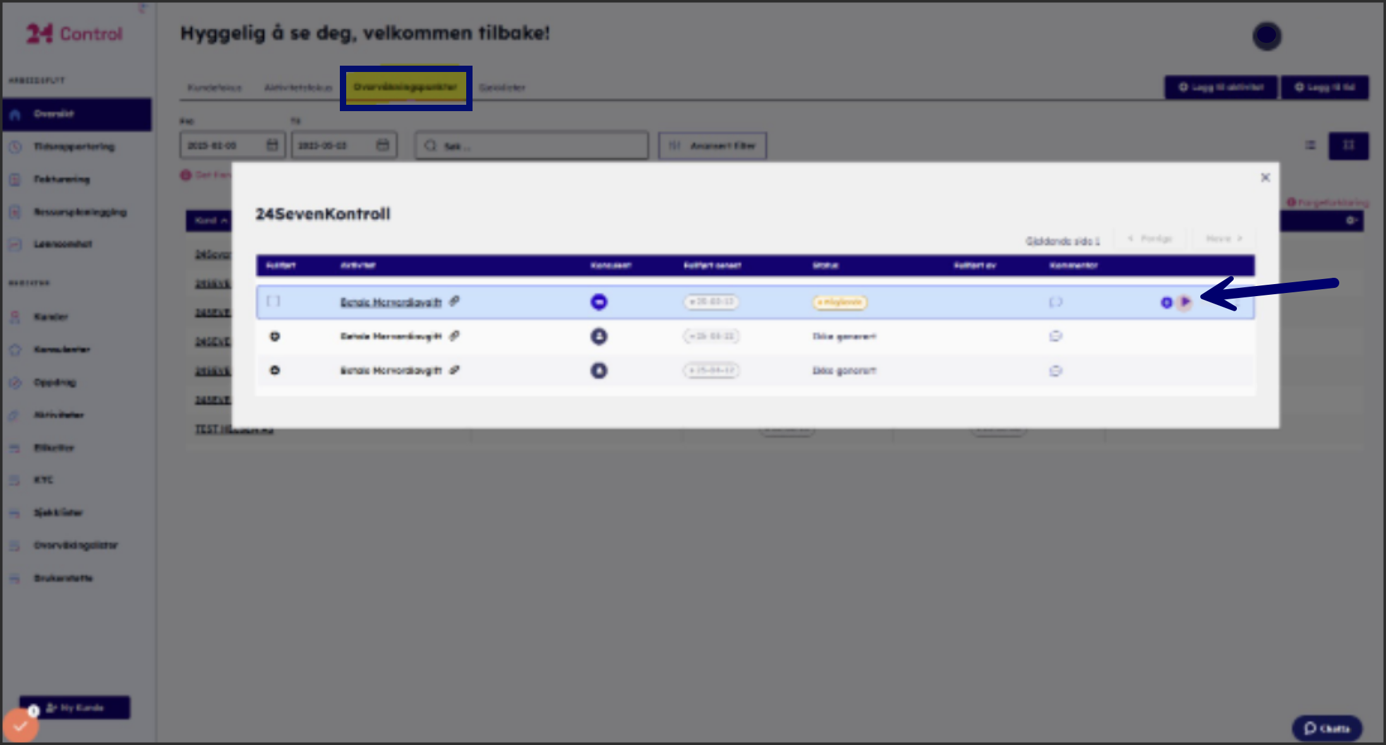The width and height of the screenshot is (1386, 745).
Task: Click the blue circle icon next to play
Action: 1166,302
